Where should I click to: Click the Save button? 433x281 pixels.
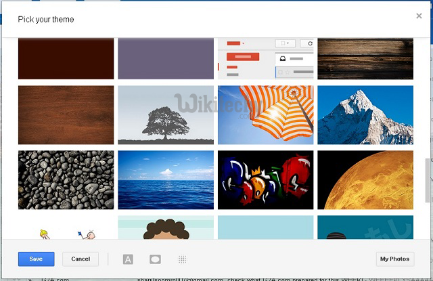[36, 259]
